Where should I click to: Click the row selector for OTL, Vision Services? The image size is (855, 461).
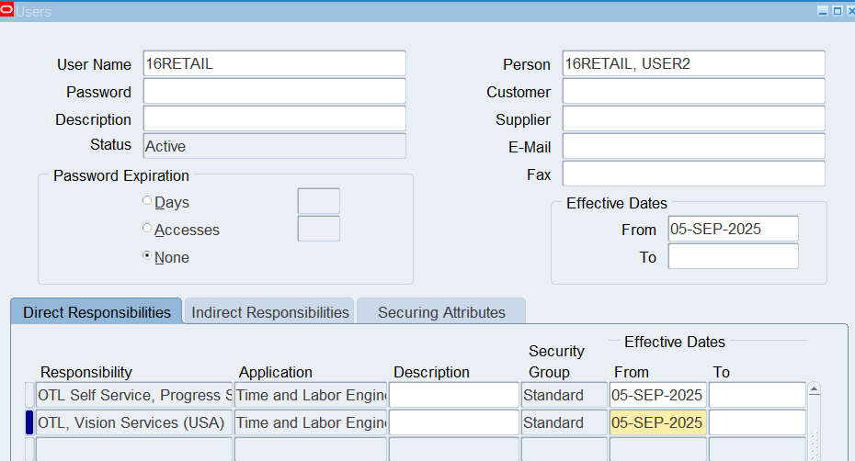29,422
